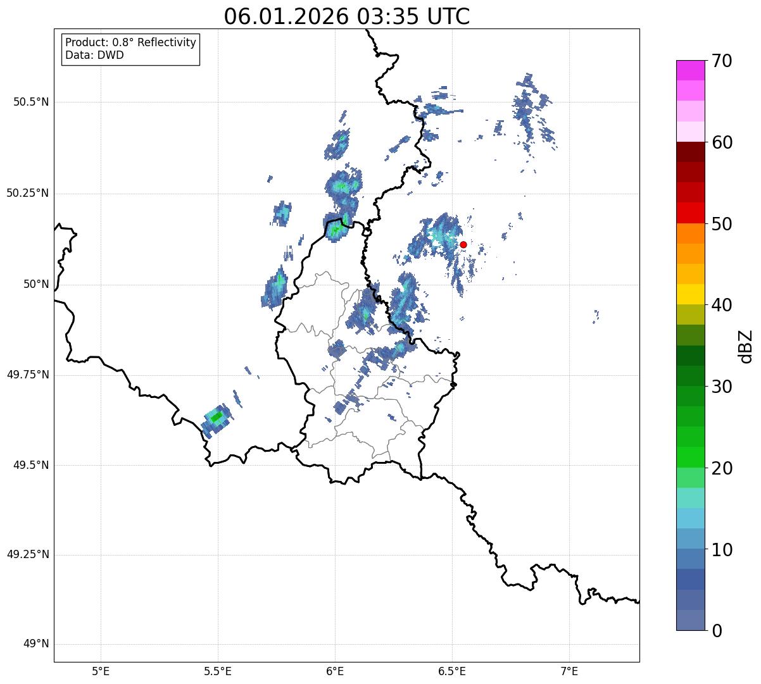Click the '6°E' longitude label

click(335, 671)
